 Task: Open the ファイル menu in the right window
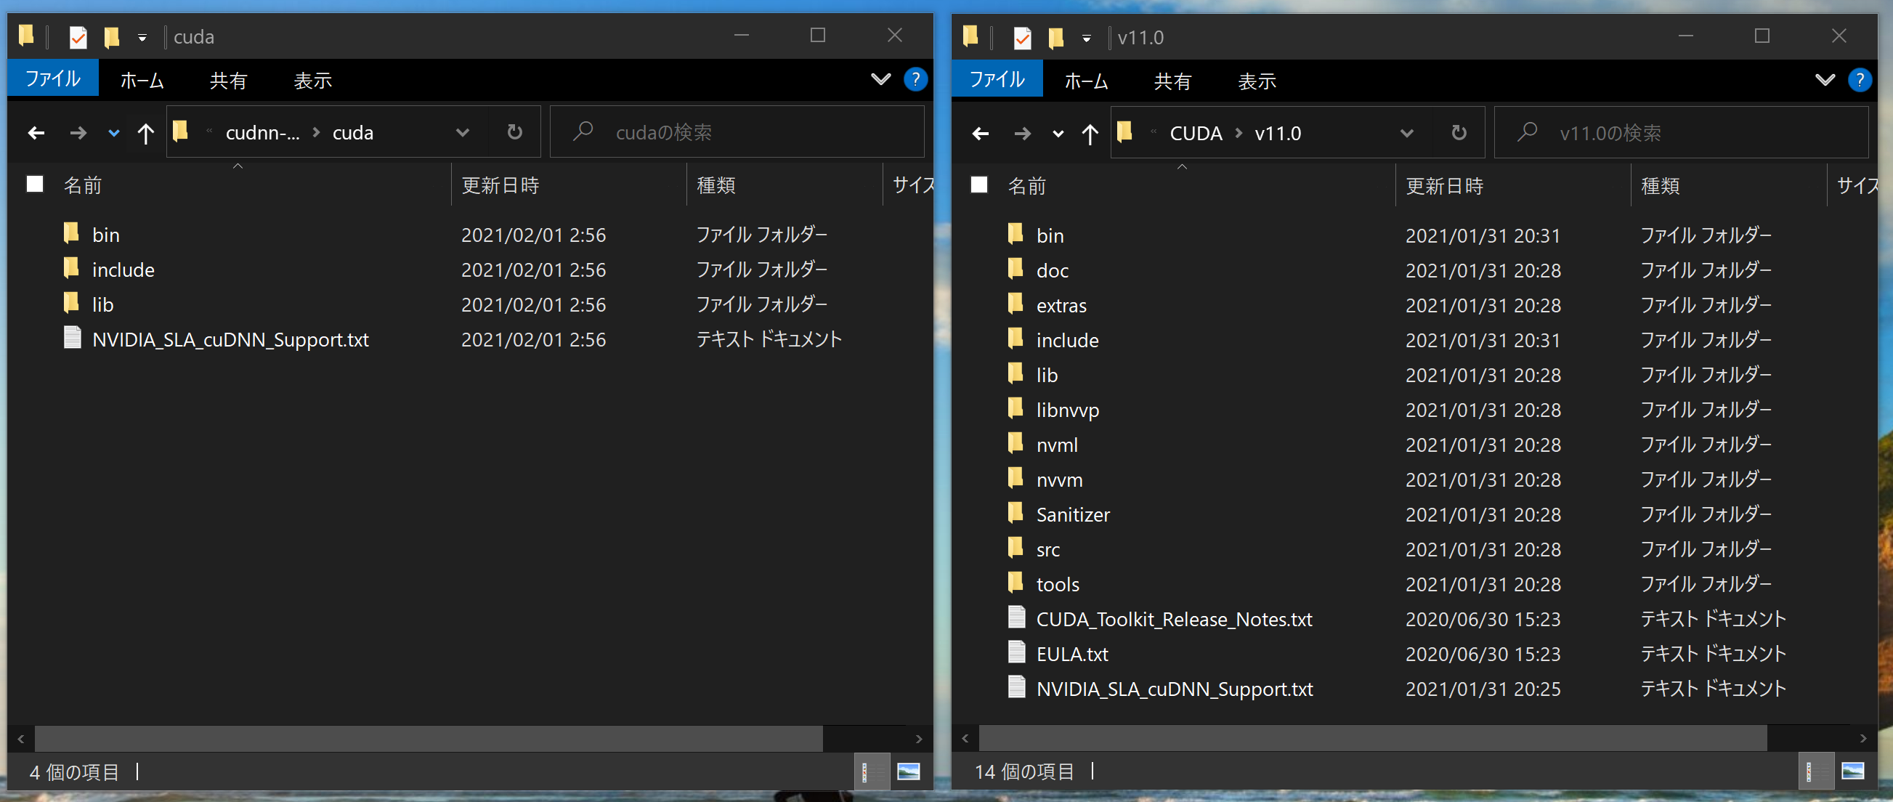(x=997, y=78)
